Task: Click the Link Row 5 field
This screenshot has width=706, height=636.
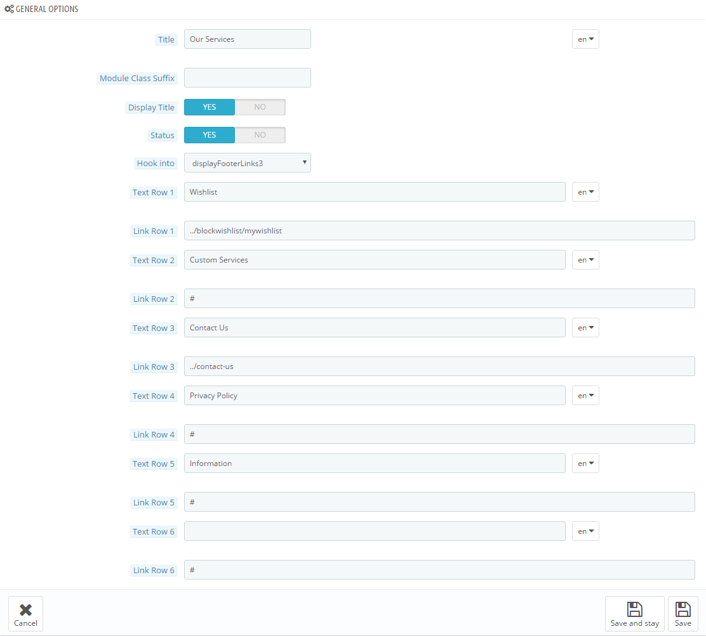Action: [439, 502]
